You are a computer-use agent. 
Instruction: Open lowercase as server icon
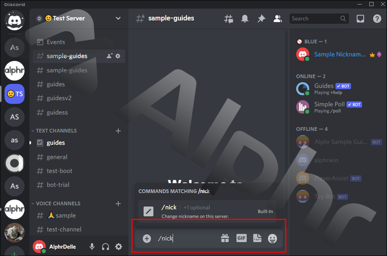[x=15, y=140]
